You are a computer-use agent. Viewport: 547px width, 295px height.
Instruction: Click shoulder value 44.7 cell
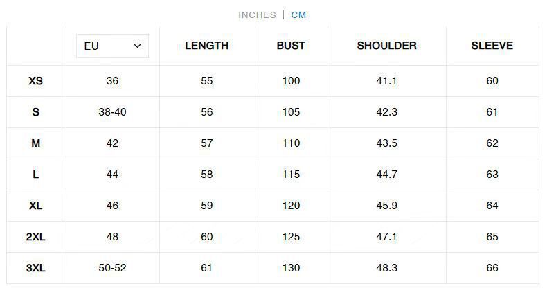(386, 175)
